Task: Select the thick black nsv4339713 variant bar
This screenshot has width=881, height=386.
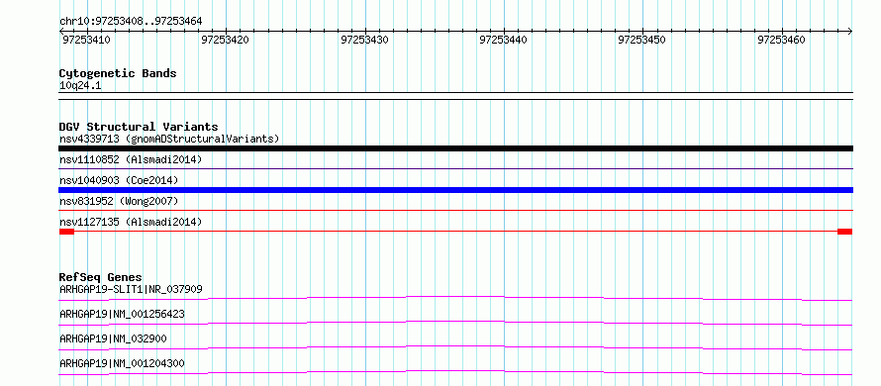Action: pyautogui.click(x=455, y=148)
